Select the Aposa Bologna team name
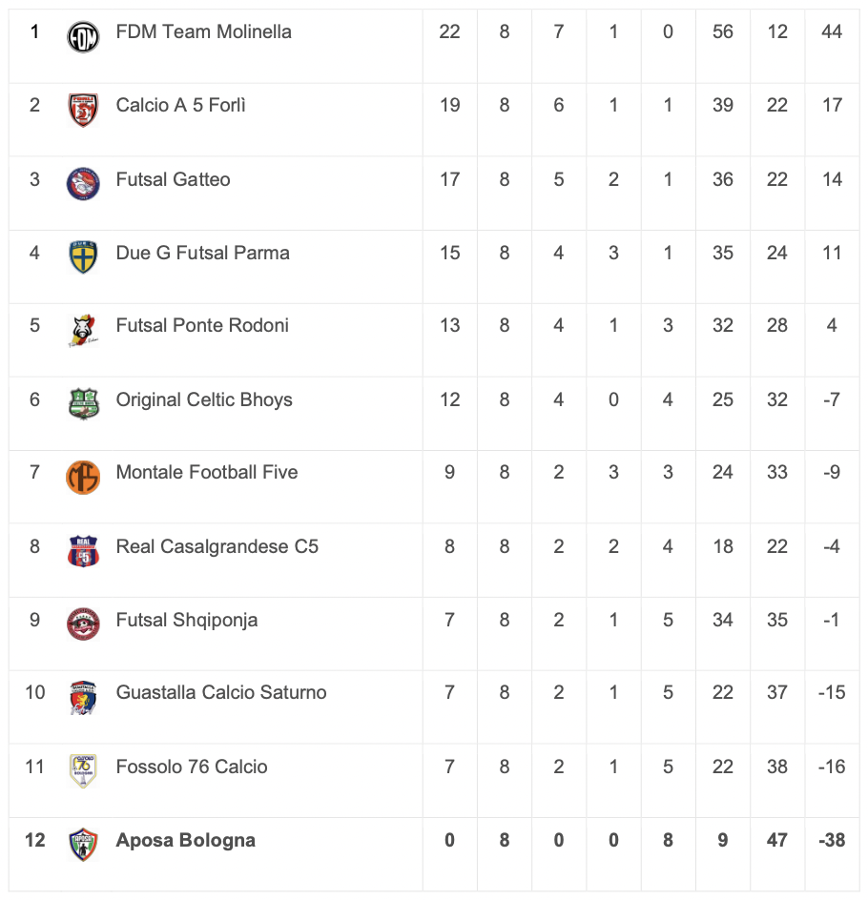This screenshot has width=868, height=900. tap(185, 840)
